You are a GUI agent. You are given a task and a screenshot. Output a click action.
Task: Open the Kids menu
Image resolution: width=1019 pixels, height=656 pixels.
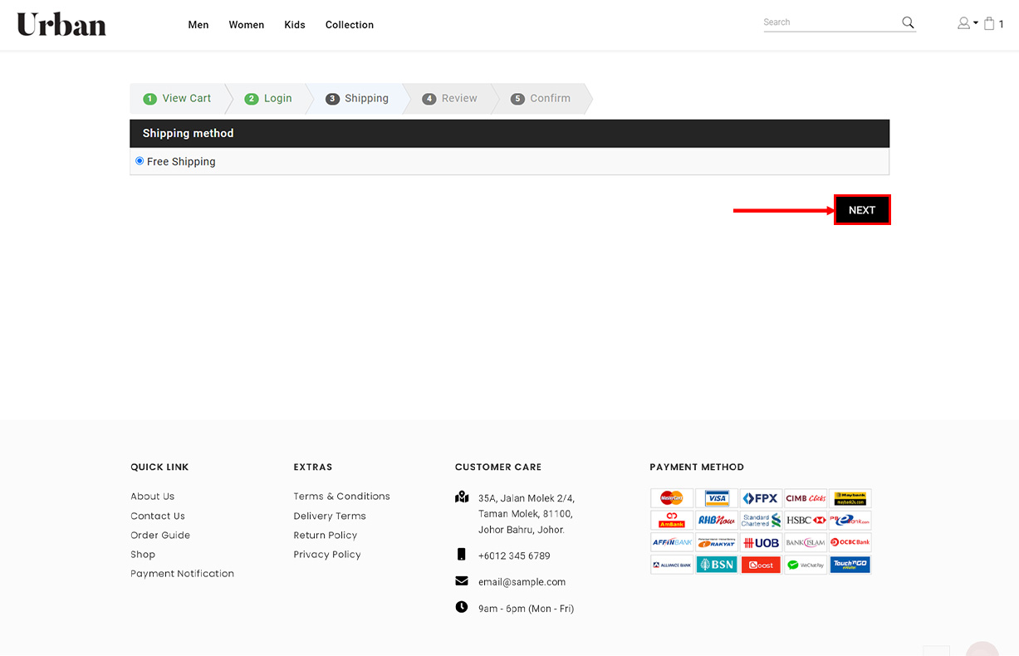click(x=295, y=25)
